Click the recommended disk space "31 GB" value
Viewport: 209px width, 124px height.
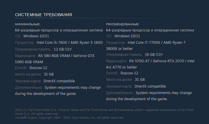tap(140, 80)
